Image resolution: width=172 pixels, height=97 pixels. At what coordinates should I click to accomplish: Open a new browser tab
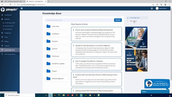[x=49, y=1]
